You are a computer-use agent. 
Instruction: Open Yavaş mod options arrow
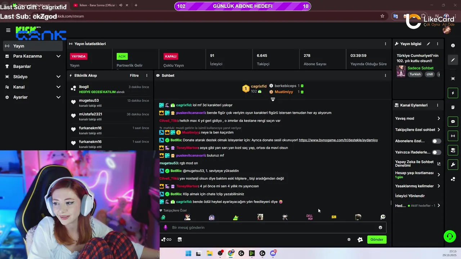tap(438, 118)
